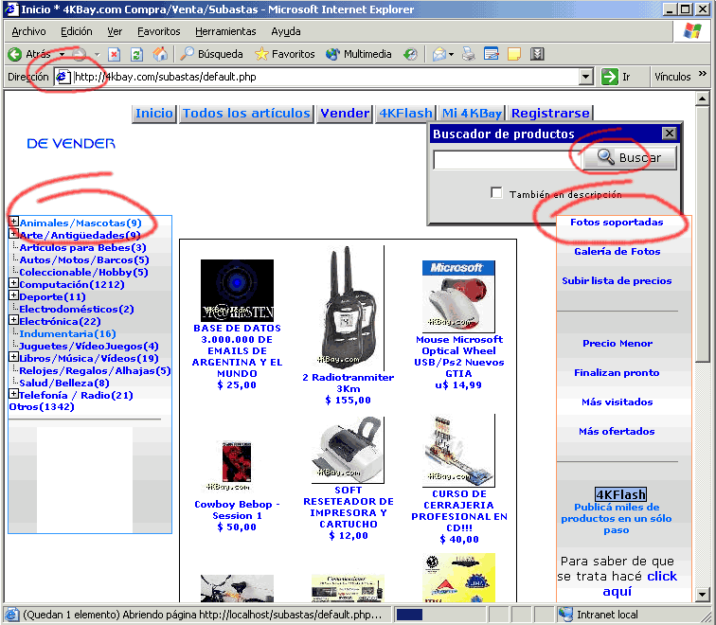Screen dimensions: 716x625
Task: Open the address bar dropdown arrow
Action: (586, 77)
